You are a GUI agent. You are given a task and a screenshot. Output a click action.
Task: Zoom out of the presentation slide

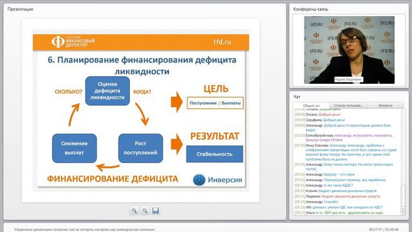click(x=145, y=211)
